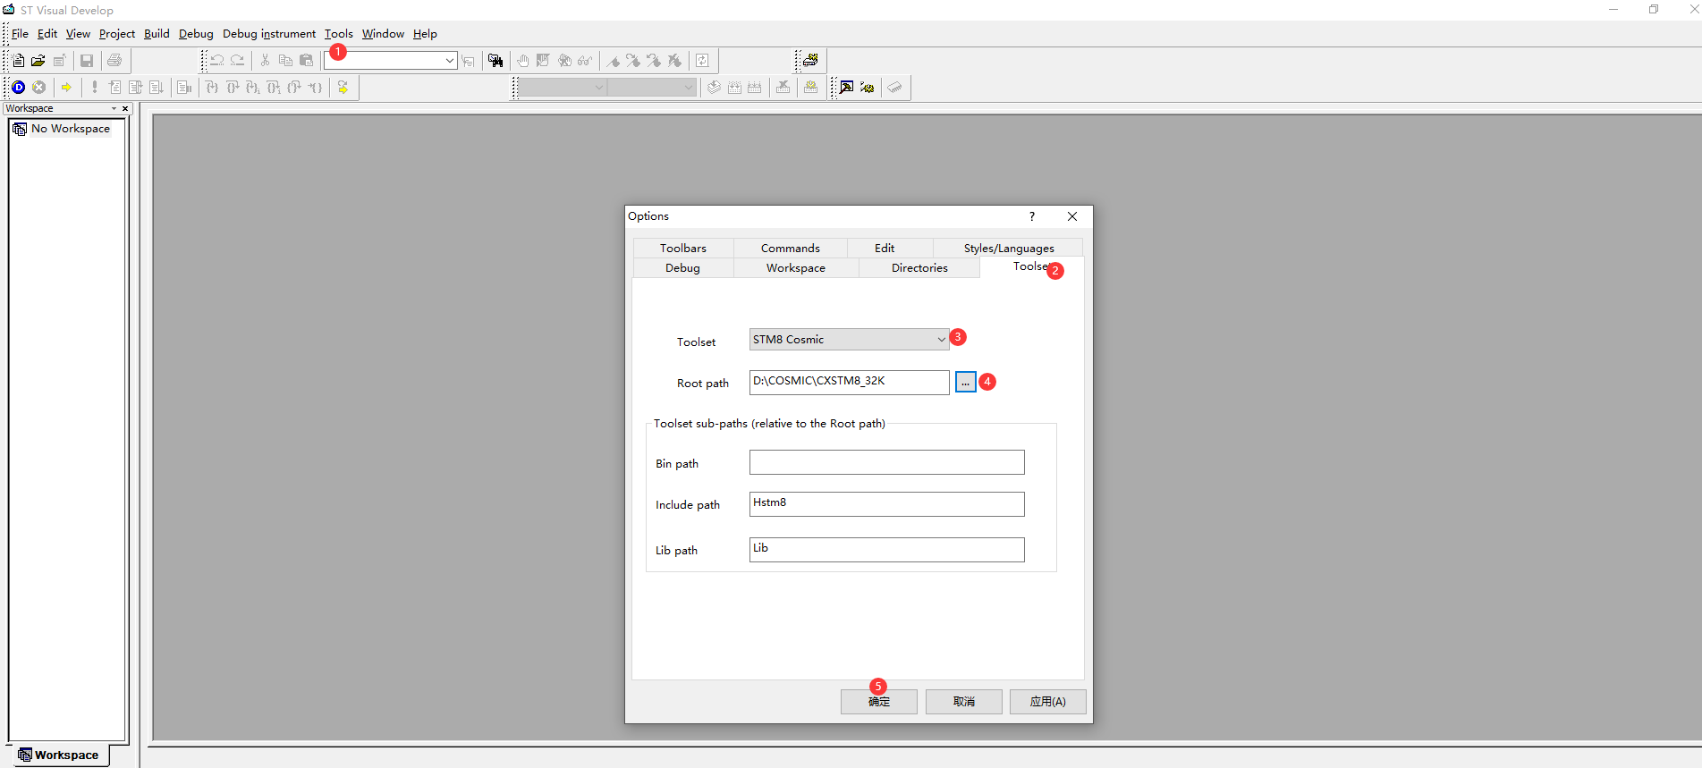Open the Tools menu
1702x768 pixels.
coord(339,34)
